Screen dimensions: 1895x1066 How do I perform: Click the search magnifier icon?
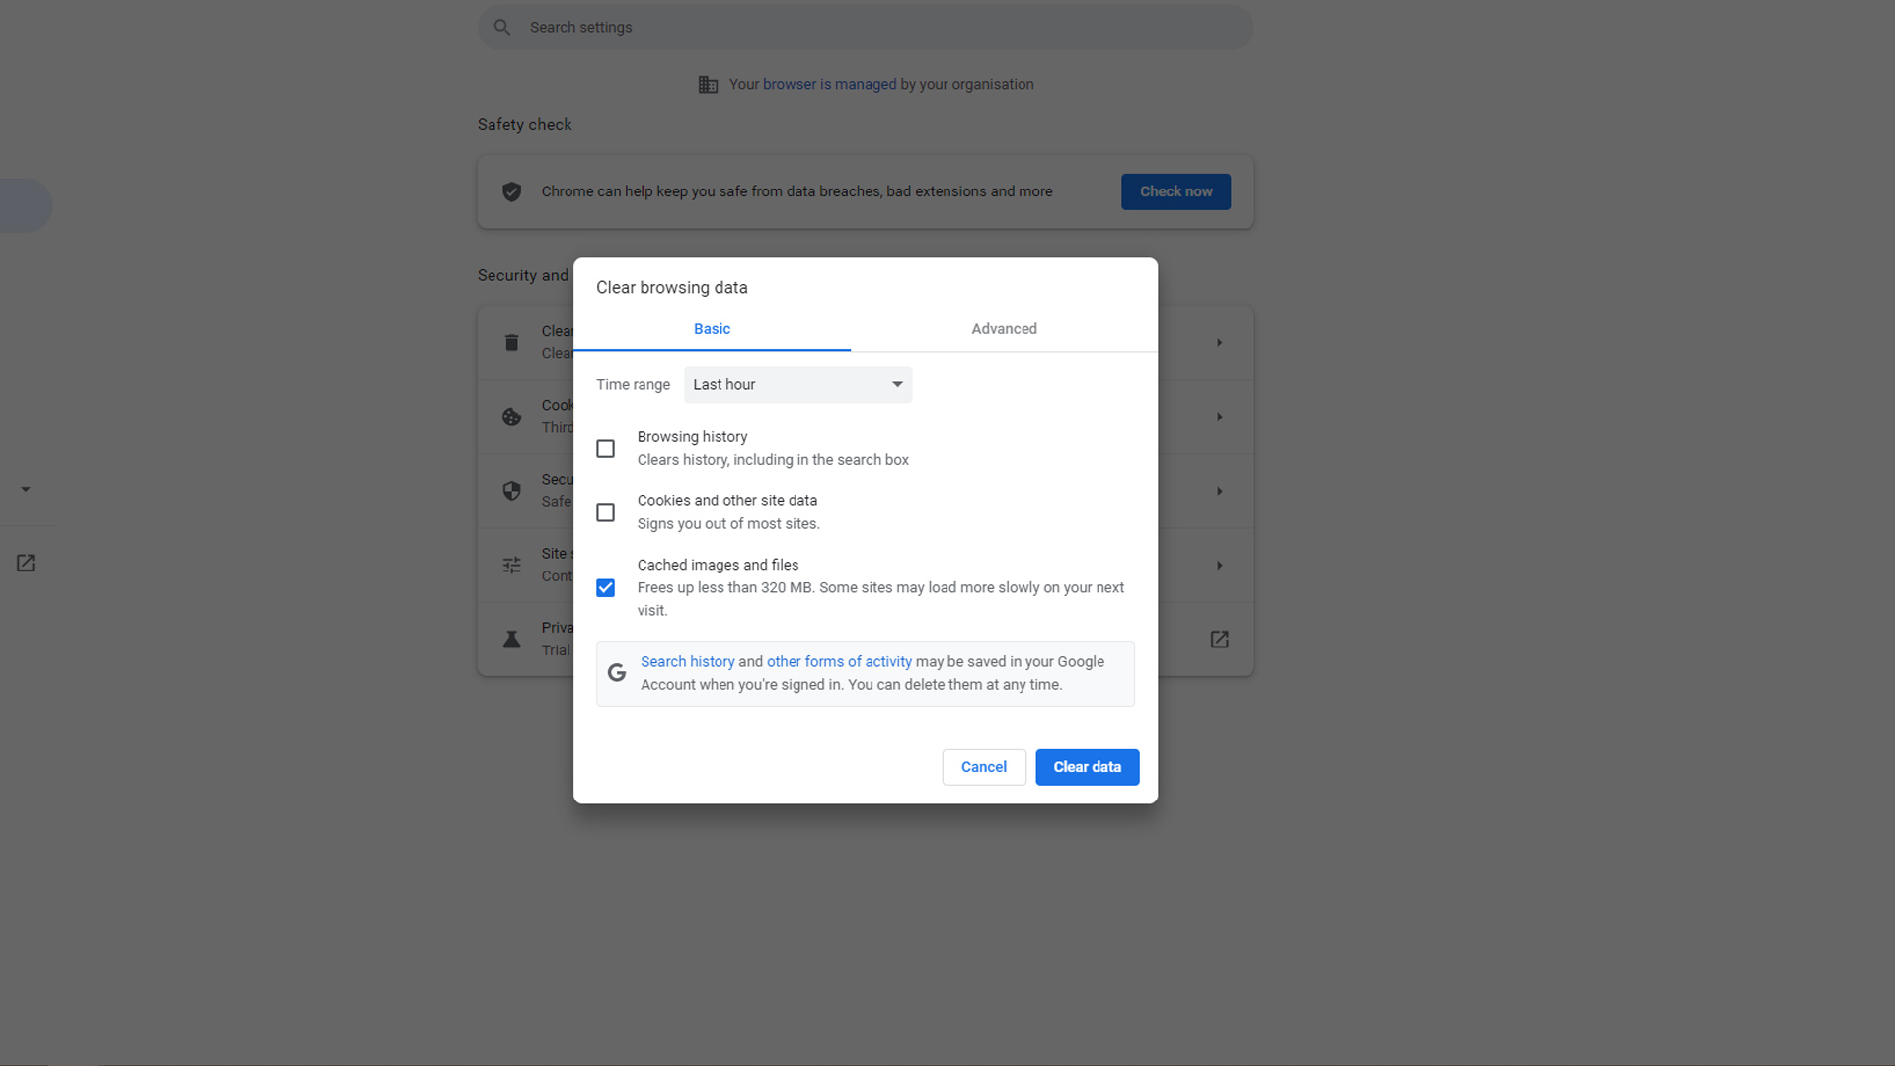tap(502, 27)
